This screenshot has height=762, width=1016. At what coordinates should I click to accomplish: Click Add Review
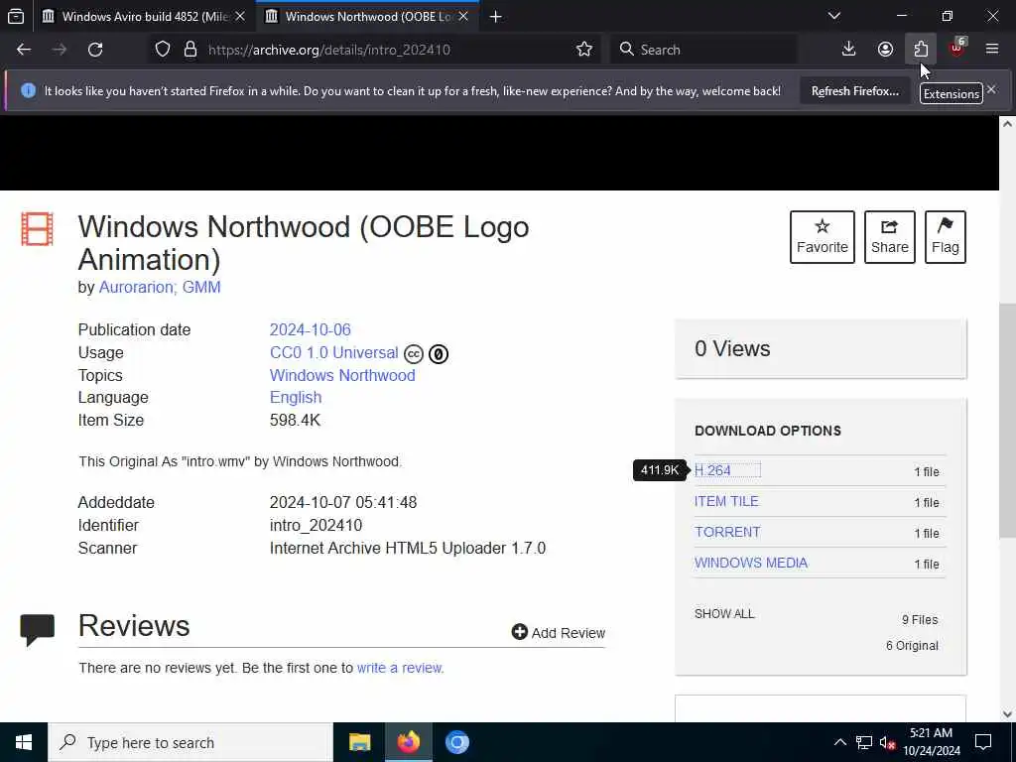[559, 632]
